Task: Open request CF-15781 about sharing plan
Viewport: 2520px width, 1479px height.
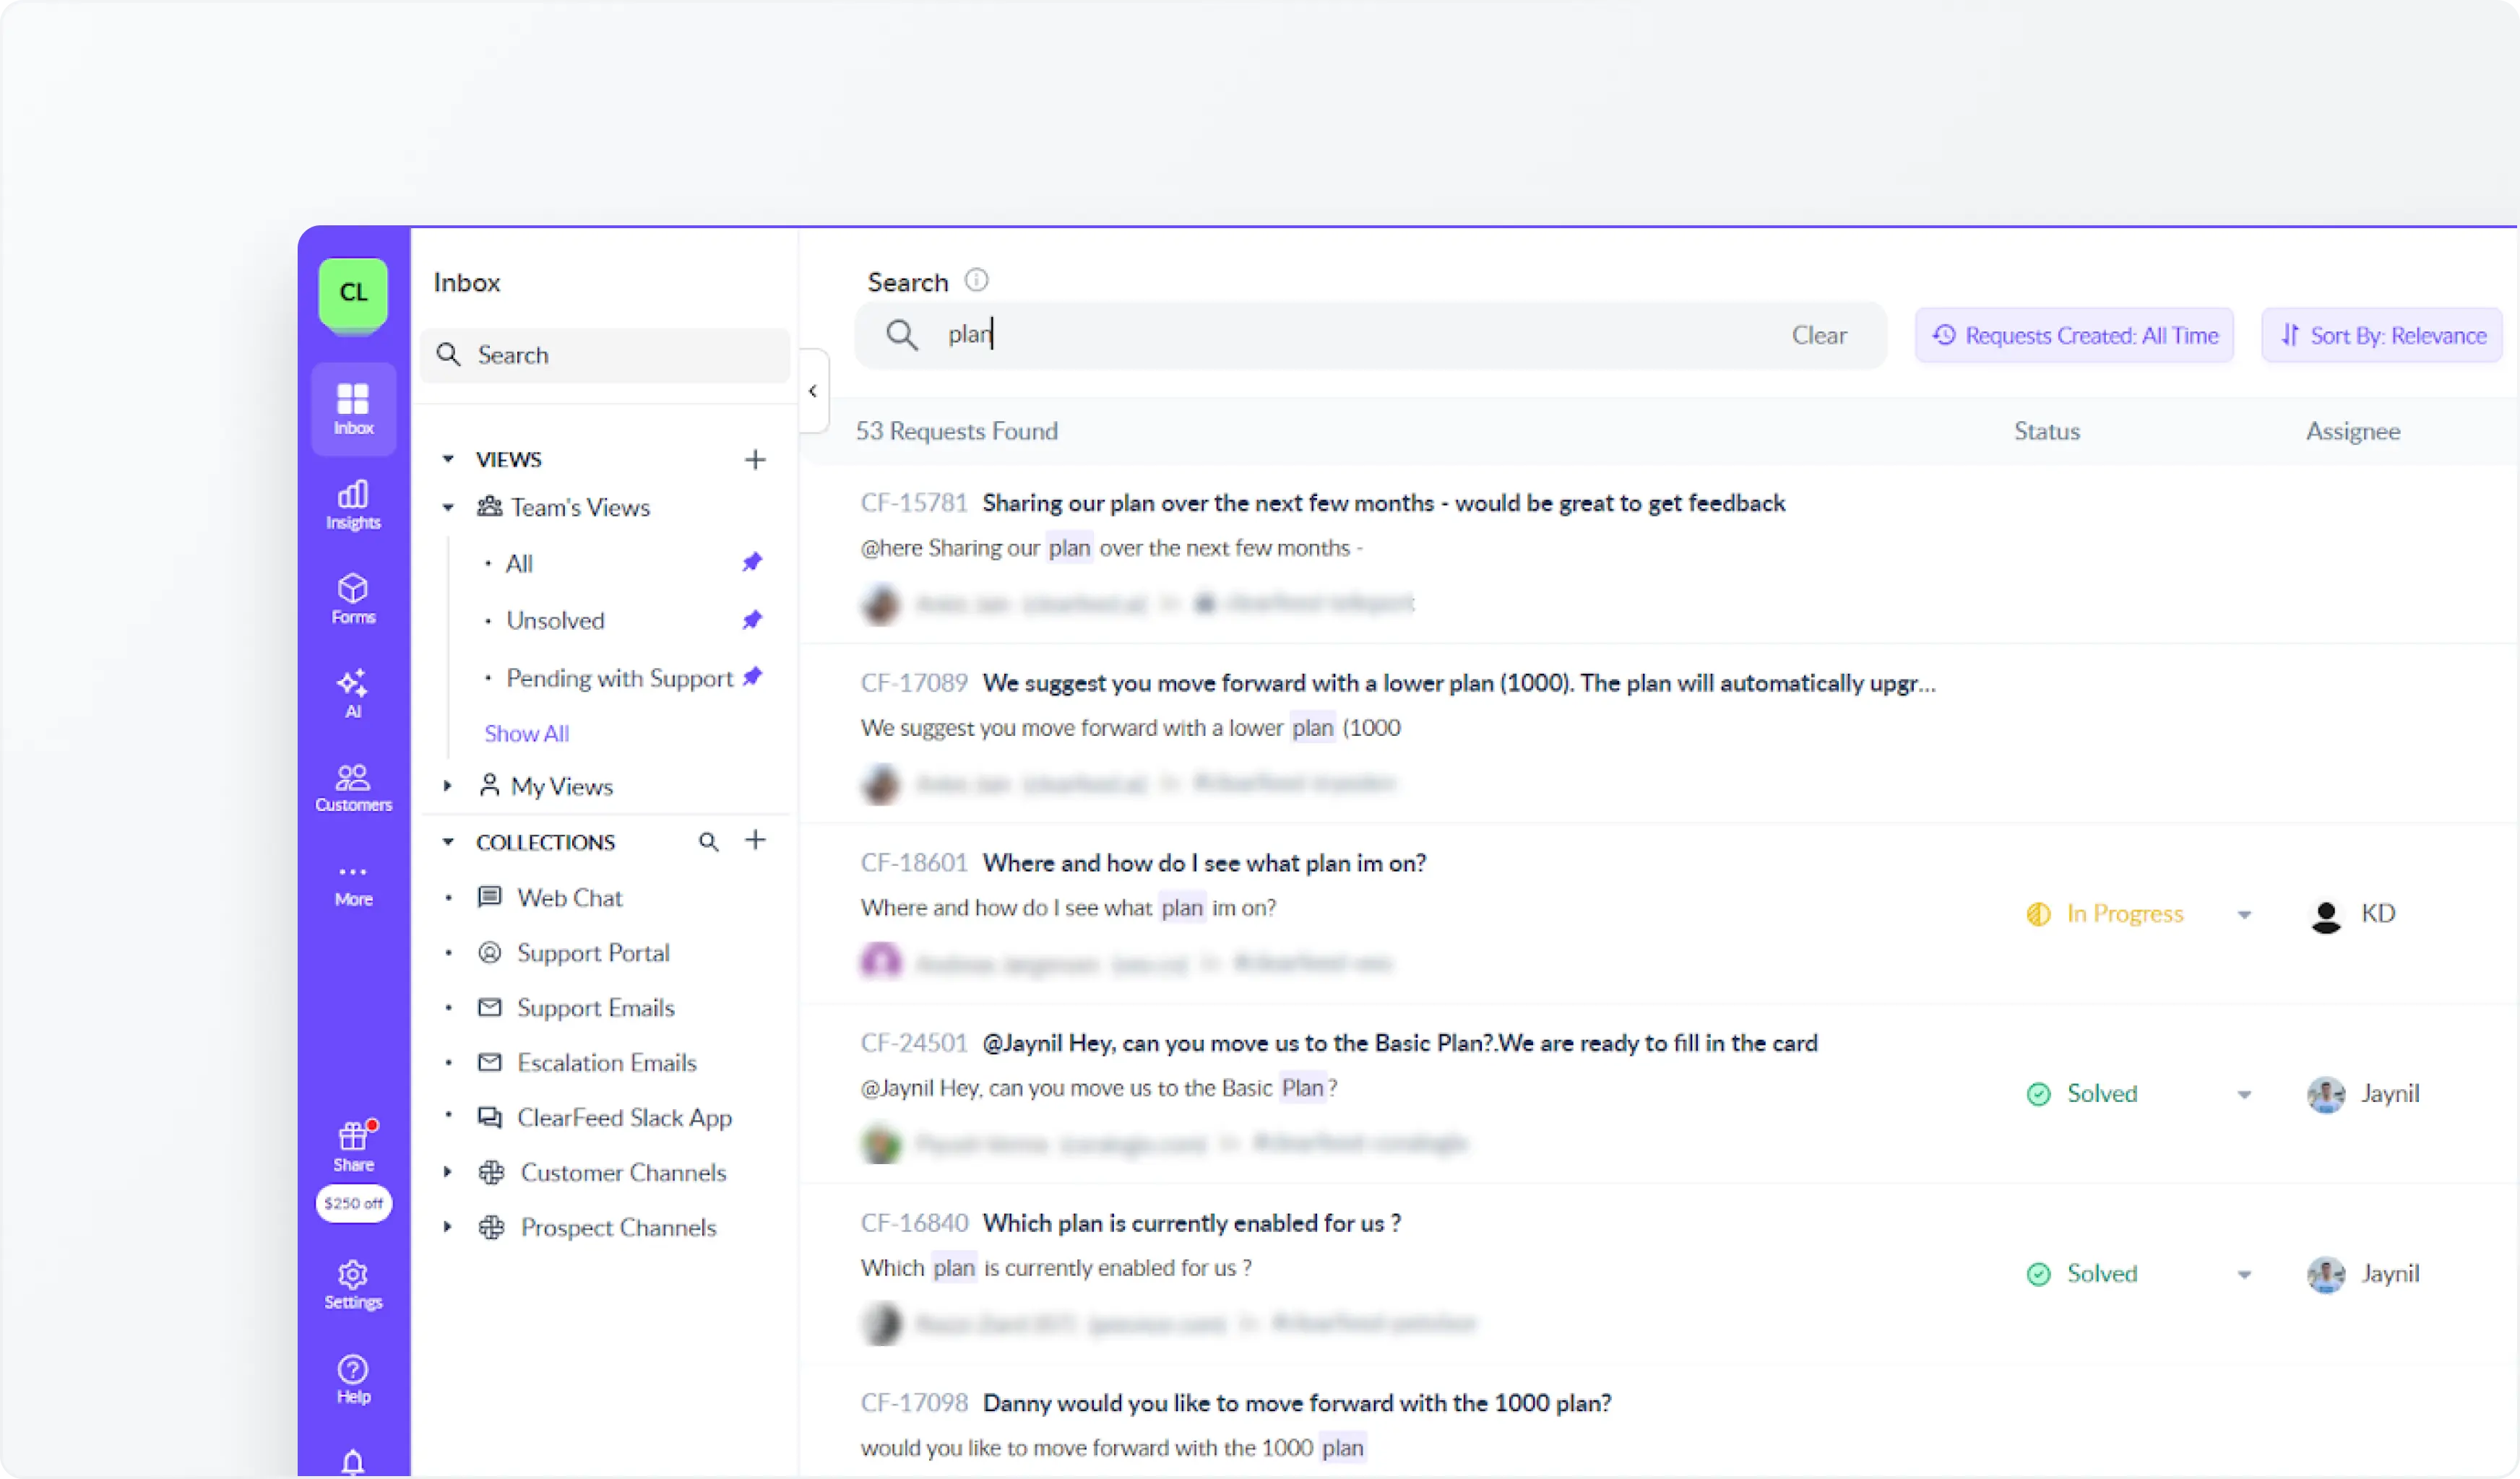Action: [1383, 503]
